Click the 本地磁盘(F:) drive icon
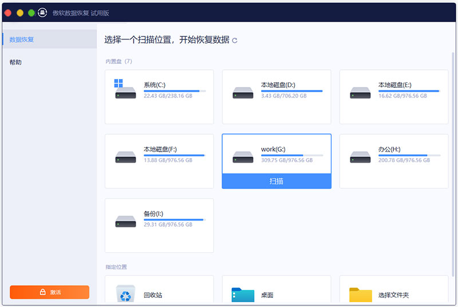The image size is (458, 307). [125, 157]
